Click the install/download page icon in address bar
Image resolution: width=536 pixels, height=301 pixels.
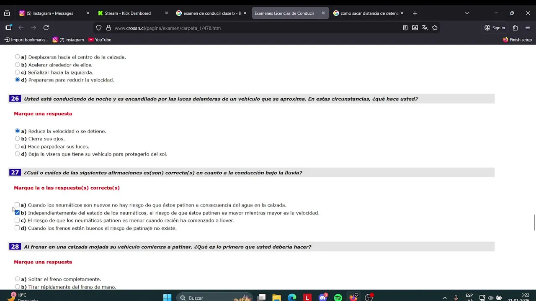click(415, 28)
